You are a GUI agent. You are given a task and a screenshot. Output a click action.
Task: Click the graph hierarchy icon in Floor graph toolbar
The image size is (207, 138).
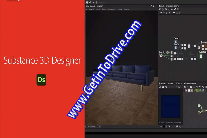coord(203,87)
